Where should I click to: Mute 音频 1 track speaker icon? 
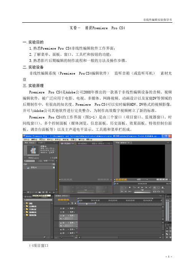[x=61, y=223]
